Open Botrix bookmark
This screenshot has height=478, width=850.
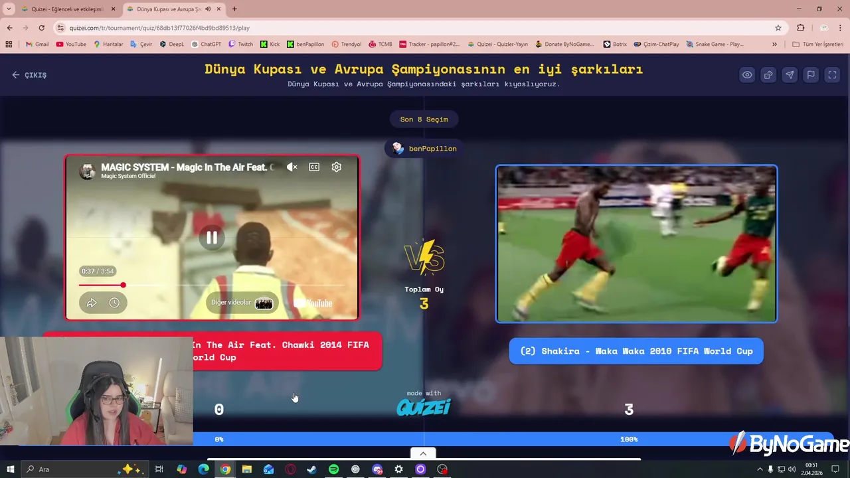pos(615,44)
